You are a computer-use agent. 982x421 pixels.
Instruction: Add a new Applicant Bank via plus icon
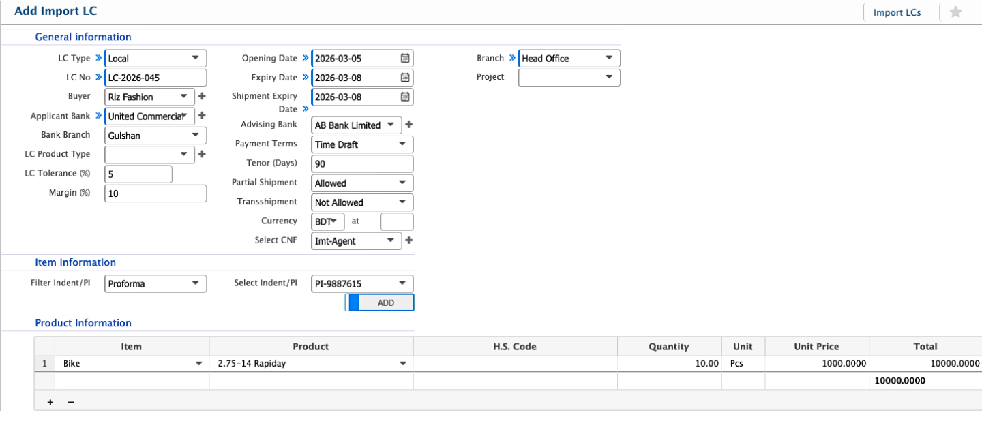coord(202,116)
